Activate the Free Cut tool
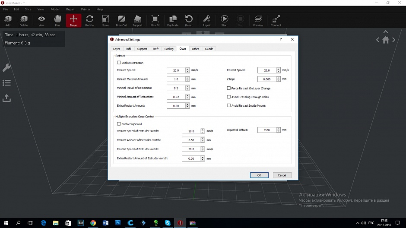This screenshot has height=228, width=406. tap(121, 20)
